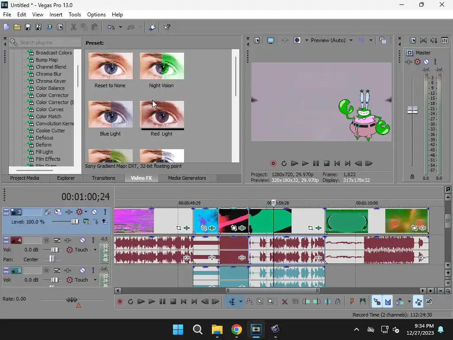The width and height of the screenshot is (453, 340).
Task: Open edit tool selection dropdown arrow
Action: click(x=240, y=302)
